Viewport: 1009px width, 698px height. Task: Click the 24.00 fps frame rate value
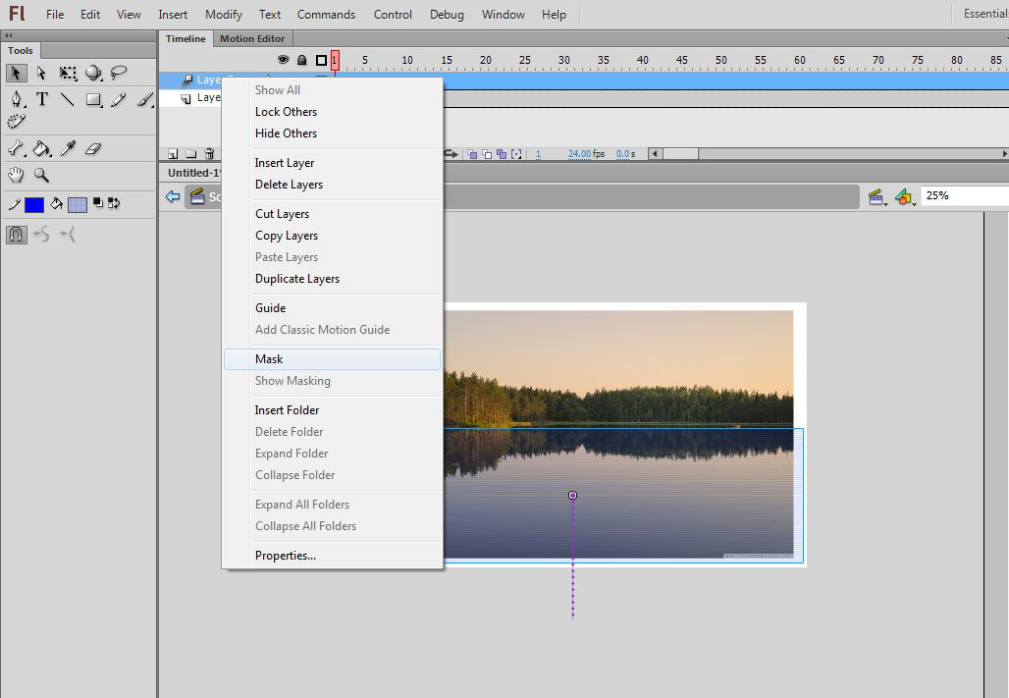[579, 154]
